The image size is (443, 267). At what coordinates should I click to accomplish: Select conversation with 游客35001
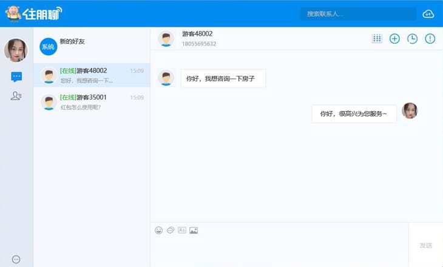[x=91, y=102]
